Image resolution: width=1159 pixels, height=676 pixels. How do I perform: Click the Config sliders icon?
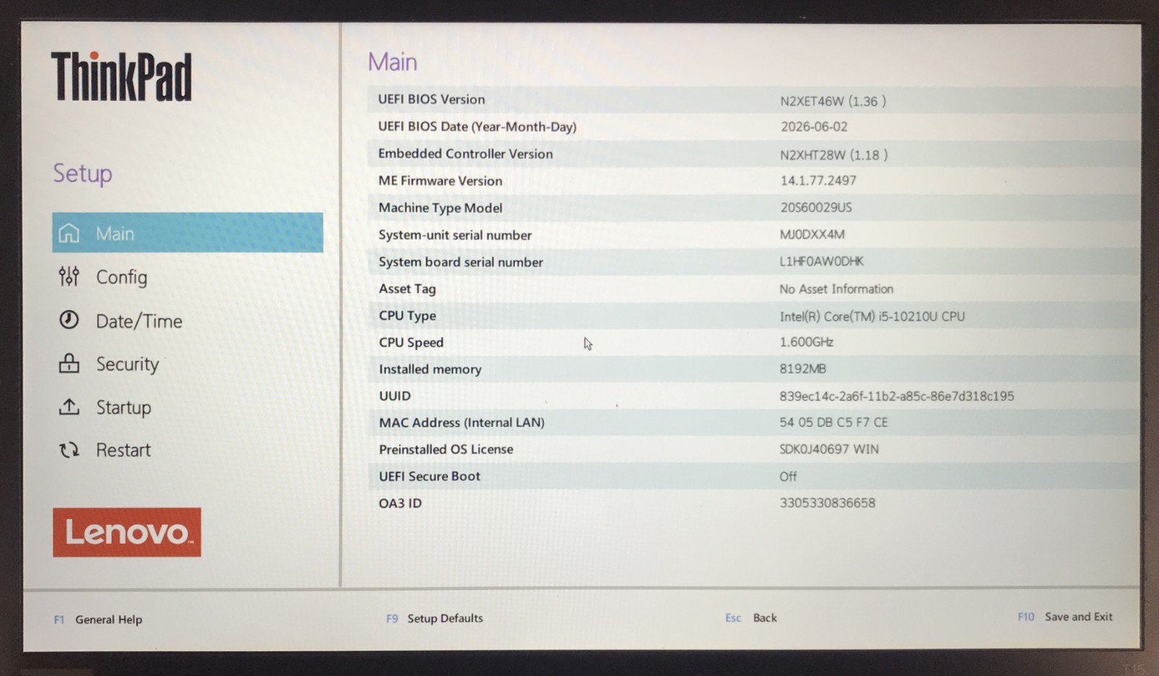click(x=69, y=276)
